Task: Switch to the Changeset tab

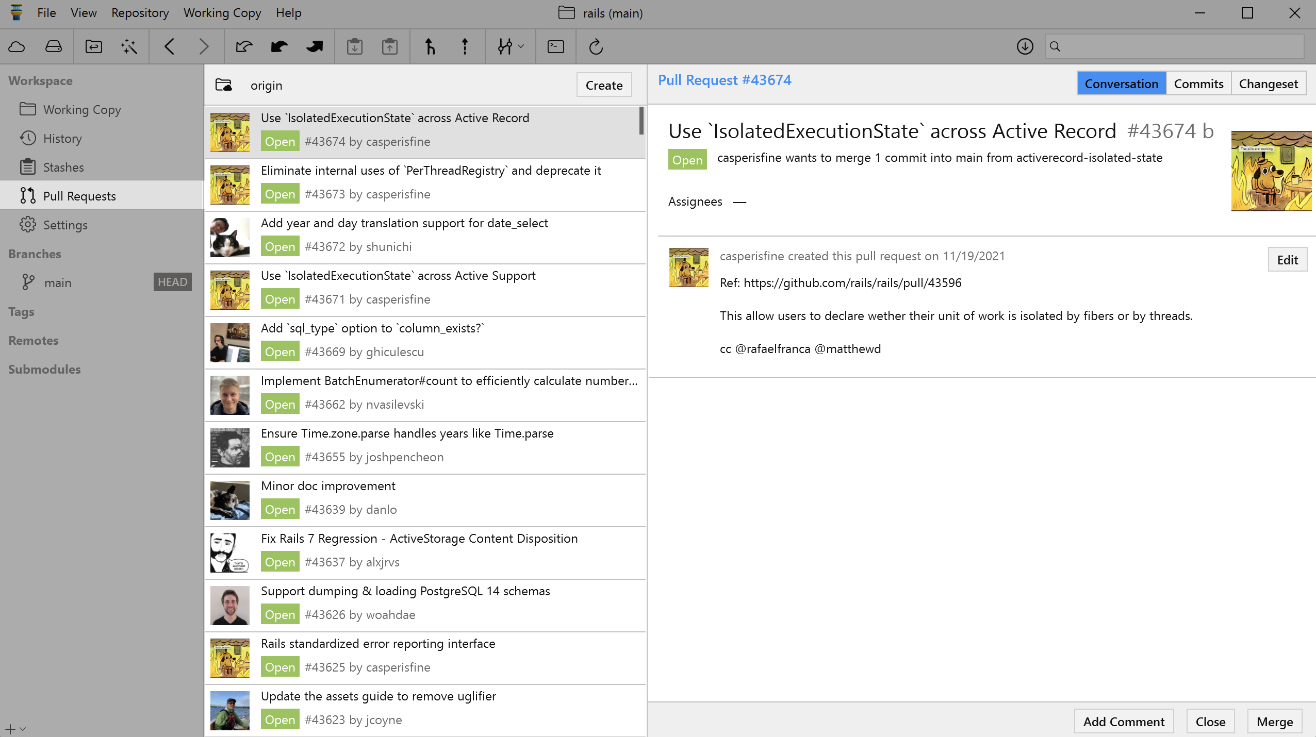Action: coord(1268,83)
